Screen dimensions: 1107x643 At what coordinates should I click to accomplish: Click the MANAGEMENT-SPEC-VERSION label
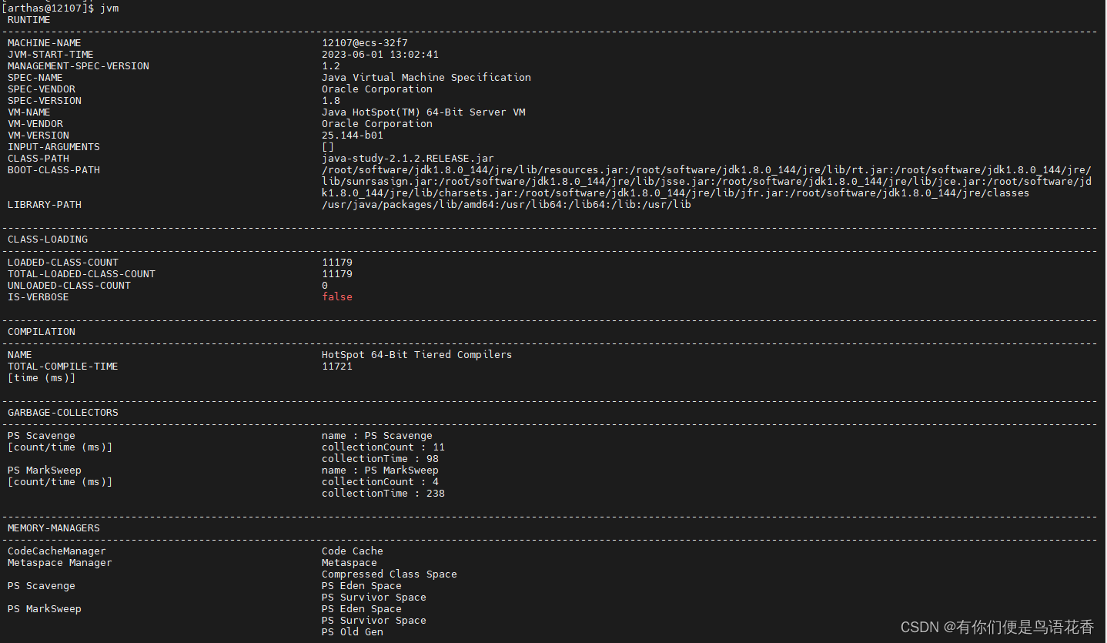pos(79,66)
